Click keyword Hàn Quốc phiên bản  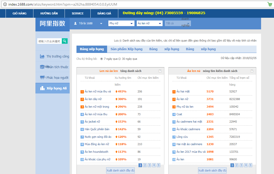[x=97, y=129]
